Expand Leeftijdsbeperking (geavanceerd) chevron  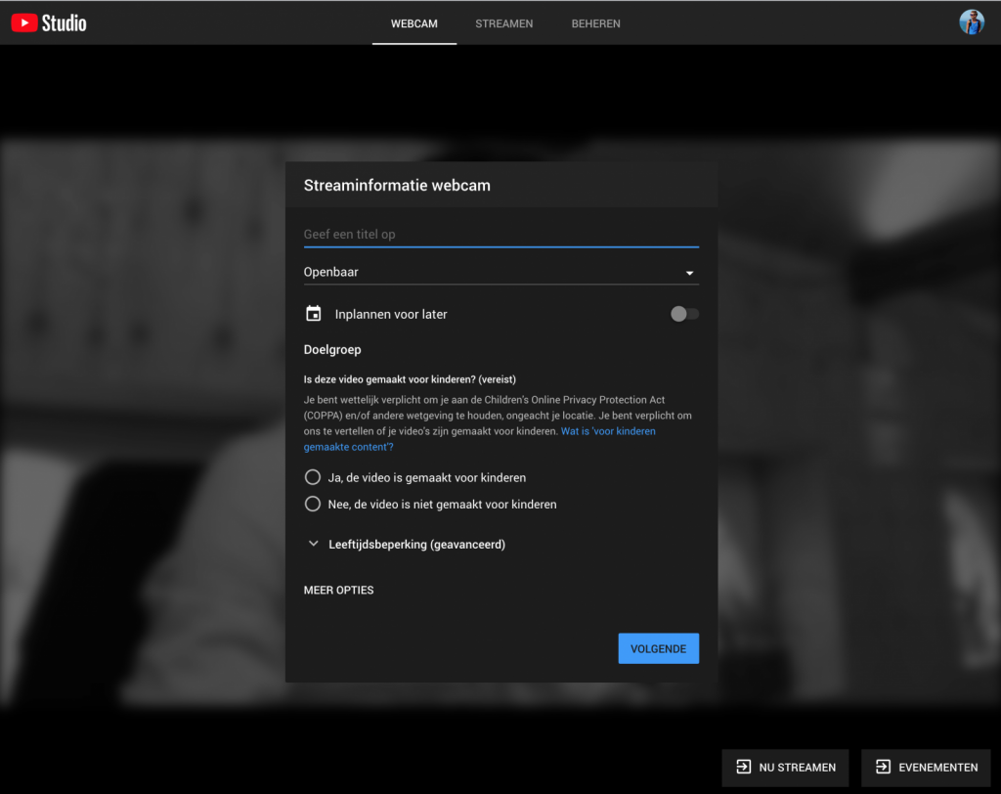pos(313,544)
